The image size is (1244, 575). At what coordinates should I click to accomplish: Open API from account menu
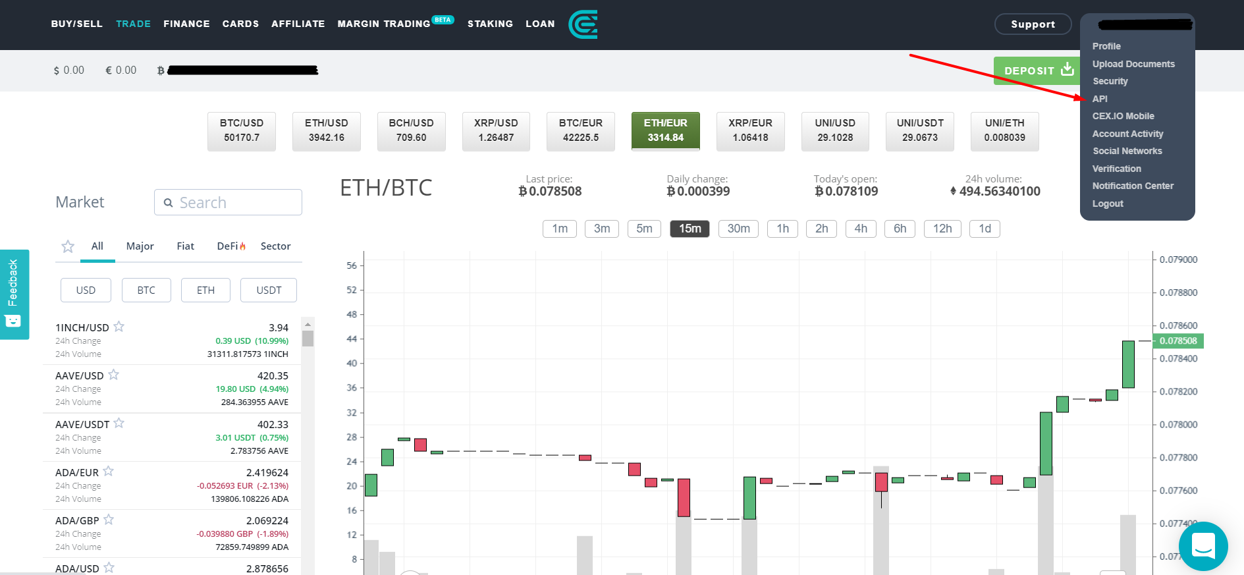[1100, 99]
